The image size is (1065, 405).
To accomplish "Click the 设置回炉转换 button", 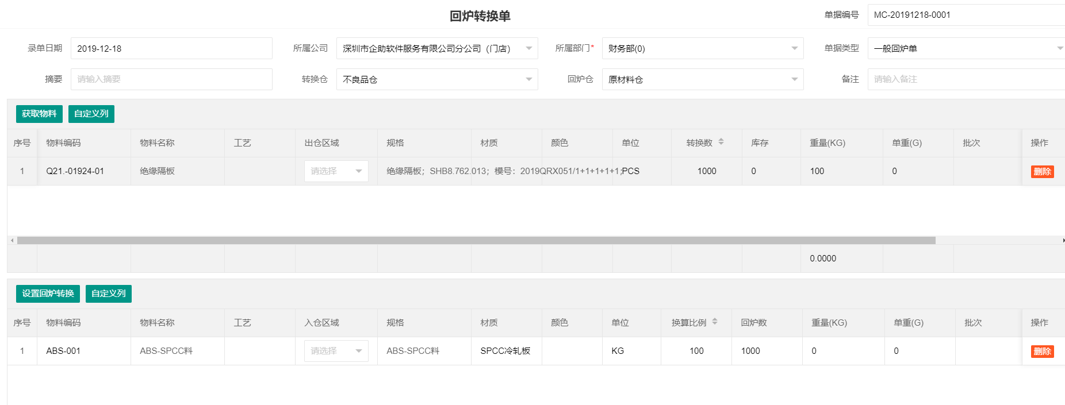I will (x=48, y=294).
